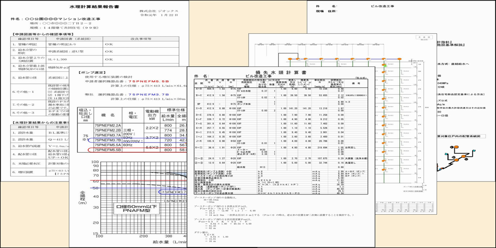The image size is (496, 248).
Task: Click heading 【水理計算結果からの注意事項
Action: [40, 122]
